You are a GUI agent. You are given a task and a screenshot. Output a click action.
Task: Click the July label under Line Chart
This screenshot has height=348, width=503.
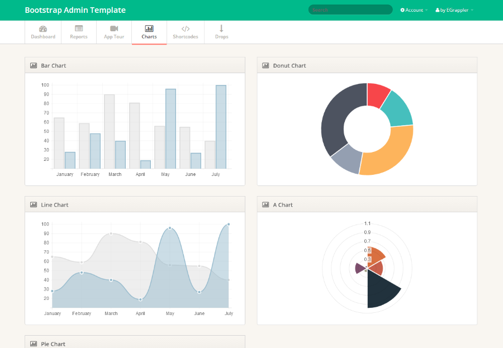tap(229, 313)
